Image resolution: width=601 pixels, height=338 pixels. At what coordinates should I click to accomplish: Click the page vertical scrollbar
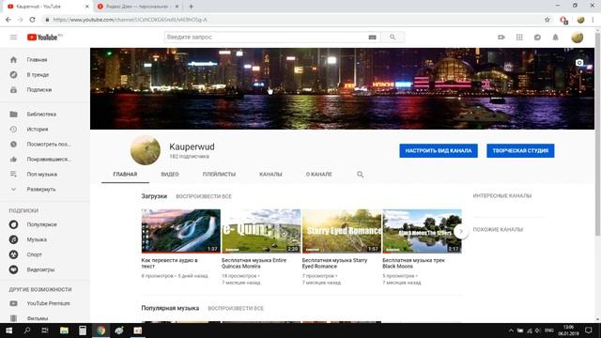pyautogui.click(x=597, y=134)
